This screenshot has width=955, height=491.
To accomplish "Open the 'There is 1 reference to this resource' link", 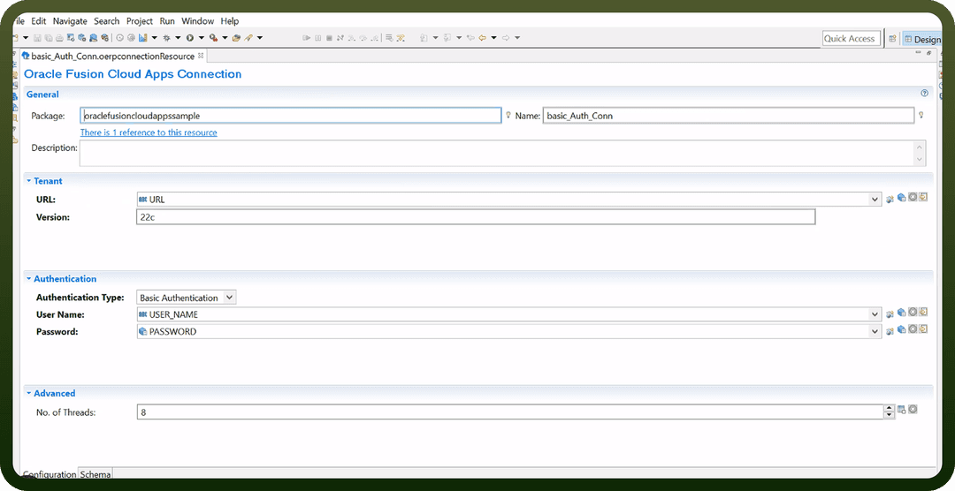I will point(149,132).
